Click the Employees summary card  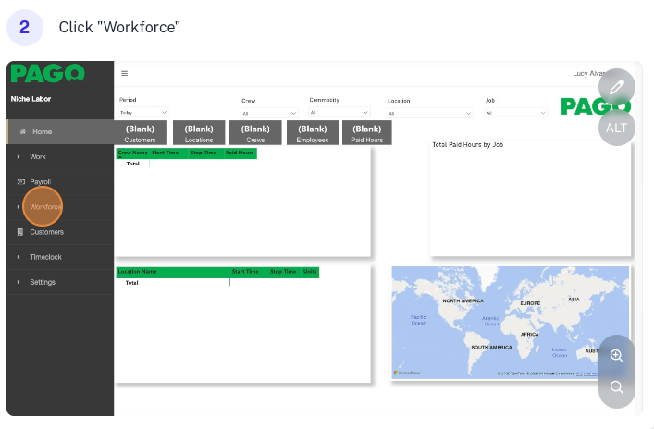pyautogui.click(x=312, y=133)
